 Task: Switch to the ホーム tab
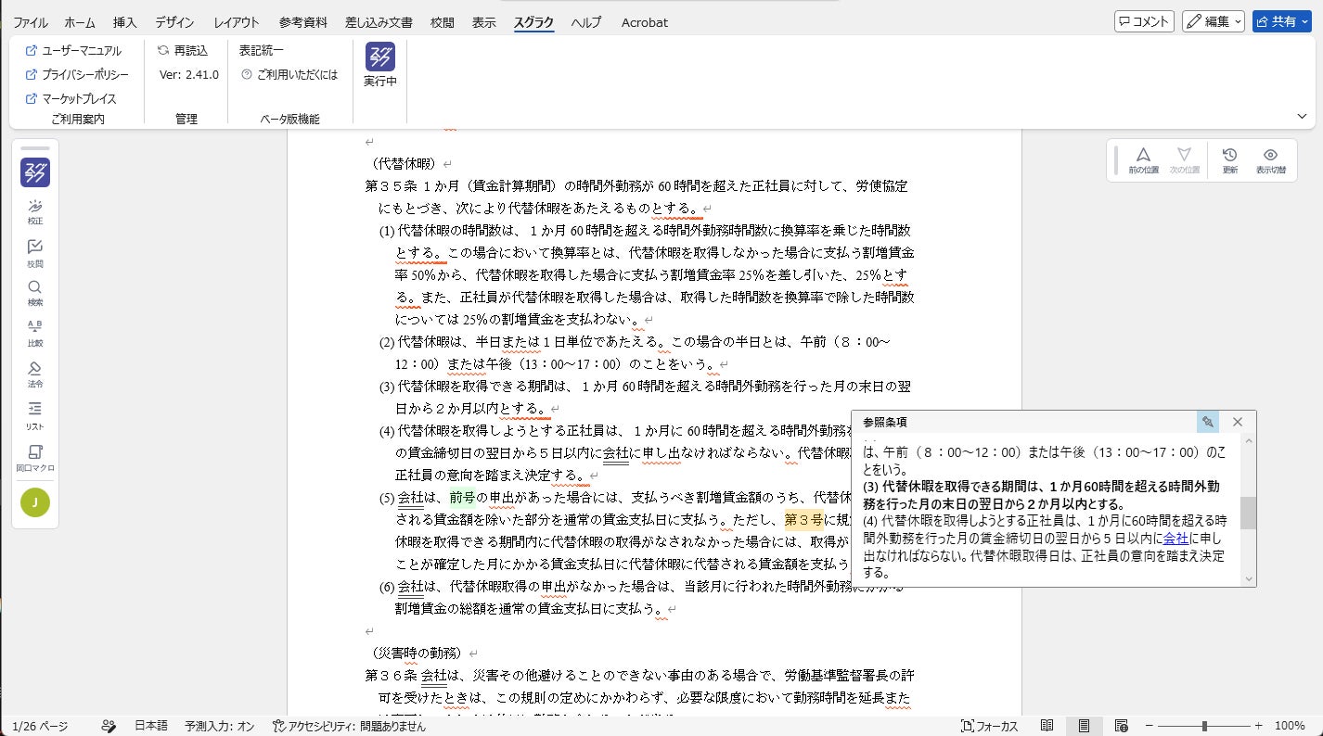(80, 22)
